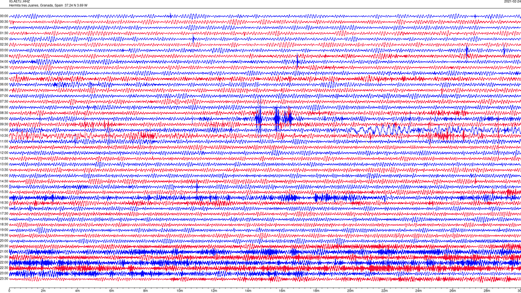Click the 07:00 time label
521x293 pixels.
point(4,95)
